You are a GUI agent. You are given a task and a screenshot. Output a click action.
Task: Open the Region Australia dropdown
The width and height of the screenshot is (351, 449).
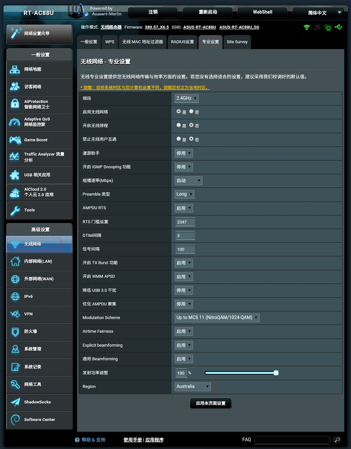coord(193,386)
